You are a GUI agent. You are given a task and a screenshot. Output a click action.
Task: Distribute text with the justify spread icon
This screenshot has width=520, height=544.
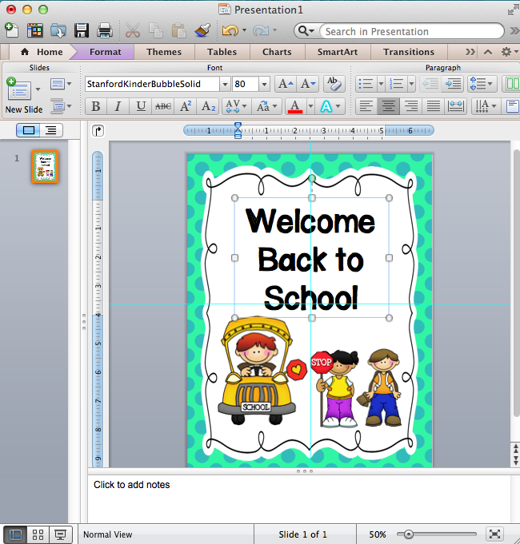[x=455, y=106]
